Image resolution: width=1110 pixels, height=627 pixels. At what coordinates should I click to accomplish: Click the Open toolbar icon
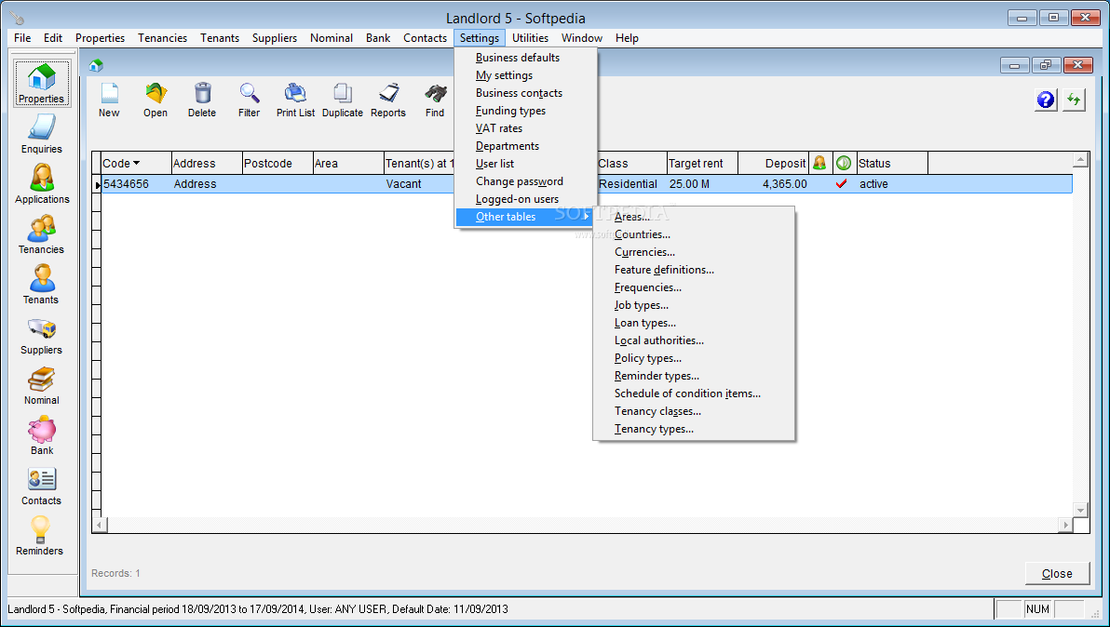coord(156,100)
